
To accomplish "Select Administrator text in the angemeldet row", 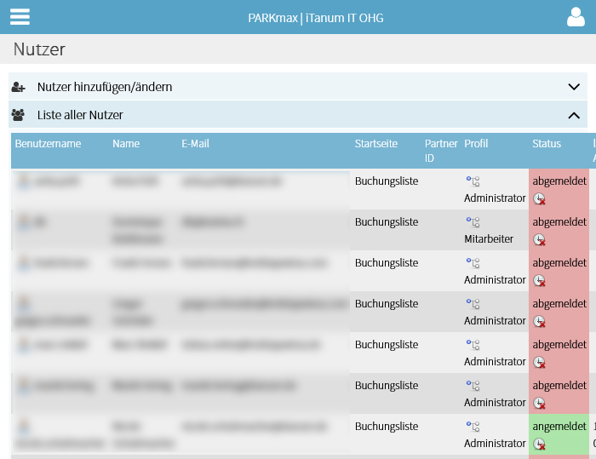I will (x=495, y=444).
